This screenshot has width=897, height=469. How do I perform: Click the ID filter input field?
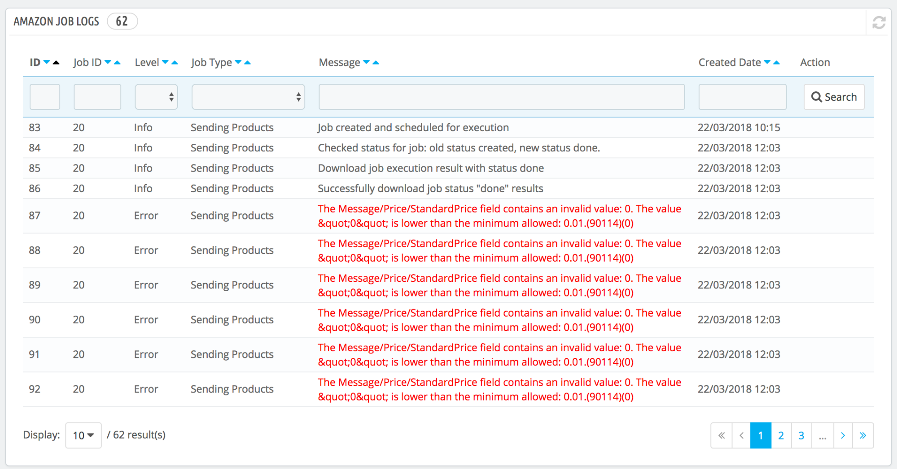pos(45,97)
